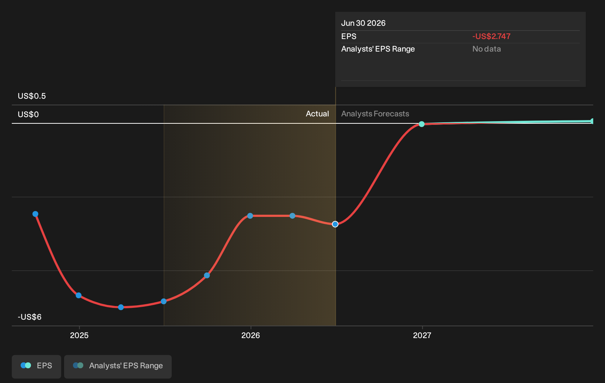The width and height of the screenshot is (605, 383).
Task: Click the lowest EPS data point on the curve
Action: click(121, 307)
